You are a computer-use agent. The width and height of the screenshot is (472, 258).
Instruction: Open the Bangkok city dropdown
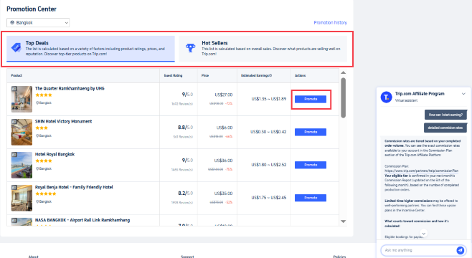point(38,22)
